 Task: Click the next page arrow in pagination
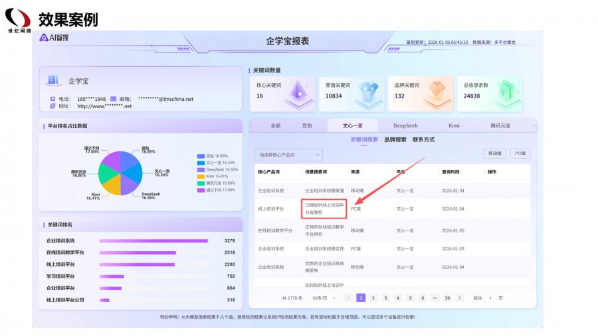click(460, 298)
